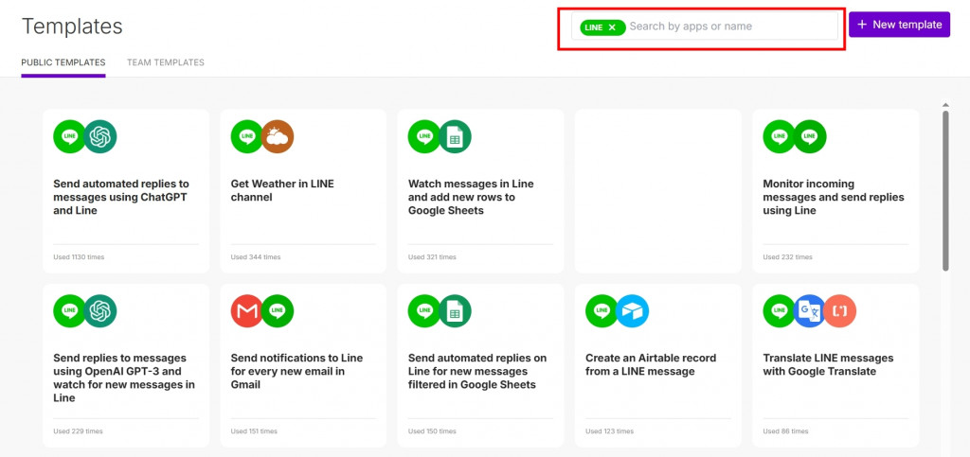Click the LINE icon on the OpenAI GPT-3 card
Viewport: 970px width, 457px height.
[x=69, y=310]
